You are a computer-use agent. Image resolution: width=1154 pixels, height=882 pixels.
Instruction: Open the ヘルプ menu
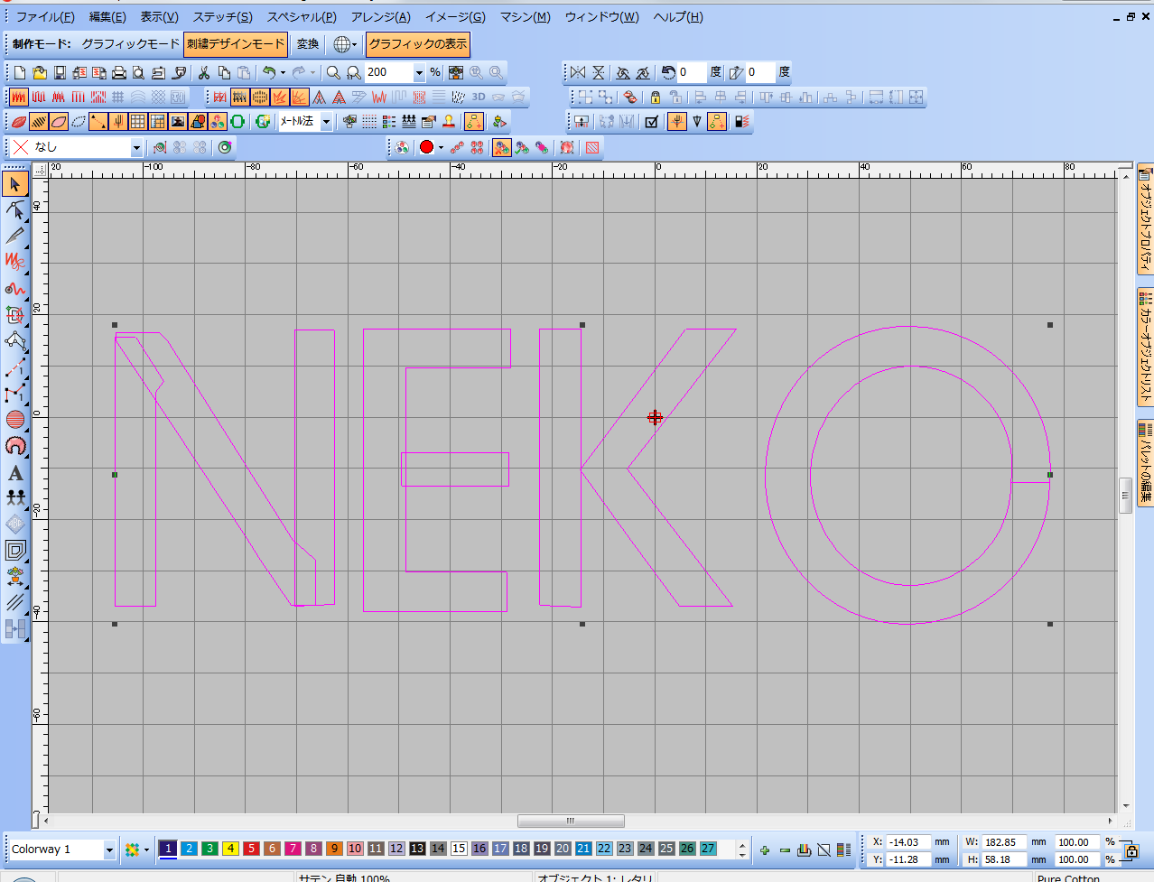click(x=678, y=16)
